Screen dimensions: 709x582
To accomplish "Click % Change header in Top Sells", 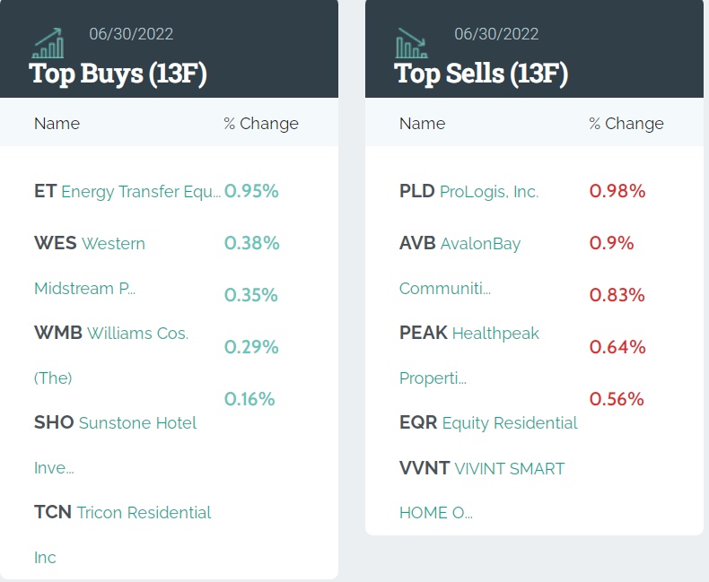I will (626, 124).
